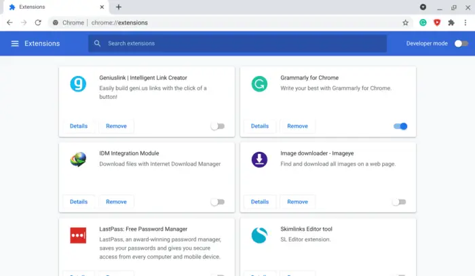
Task: Click 'Find and download all images' description
Action: pyautogui.click(x=338, y=164)
